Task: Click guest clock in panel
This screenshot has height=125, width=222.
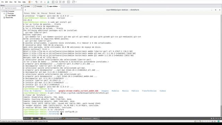Action: pyautogui.click(x=217, y=118)
